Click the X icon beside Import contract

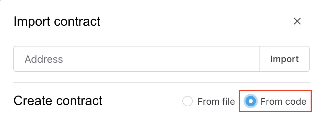[297, 21]
